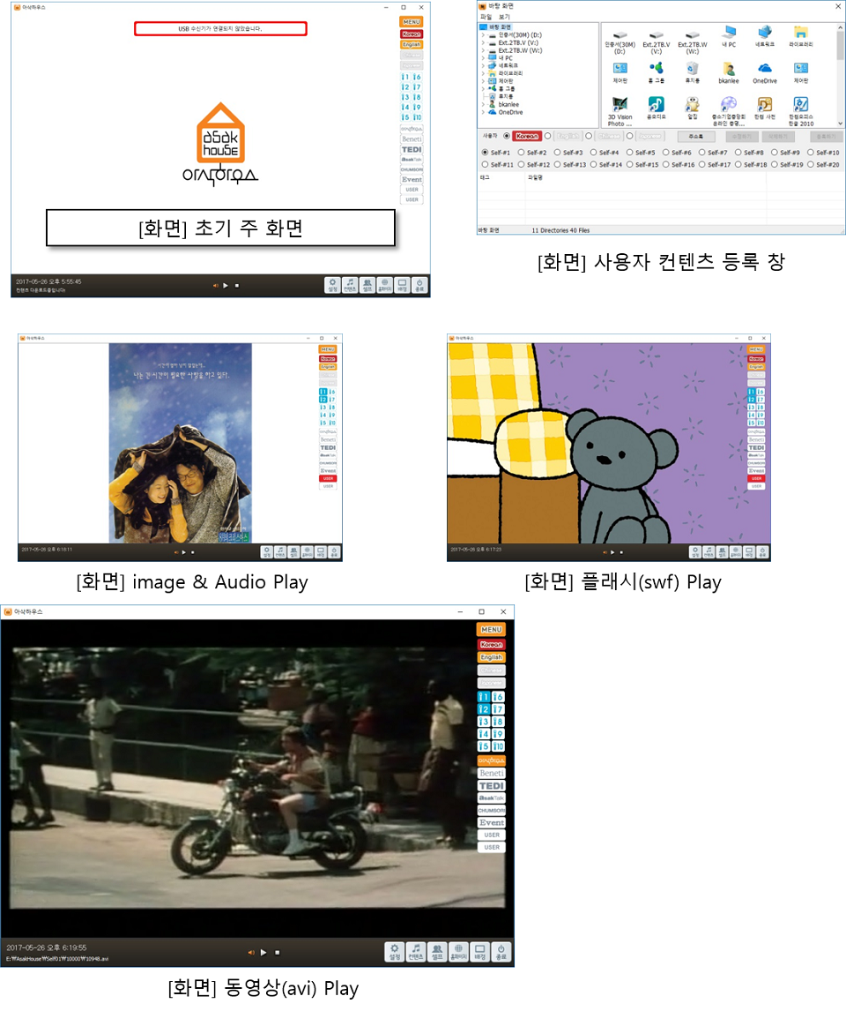
Task: Expand the 라이브러리 tree node
Action: coord(483,73)
